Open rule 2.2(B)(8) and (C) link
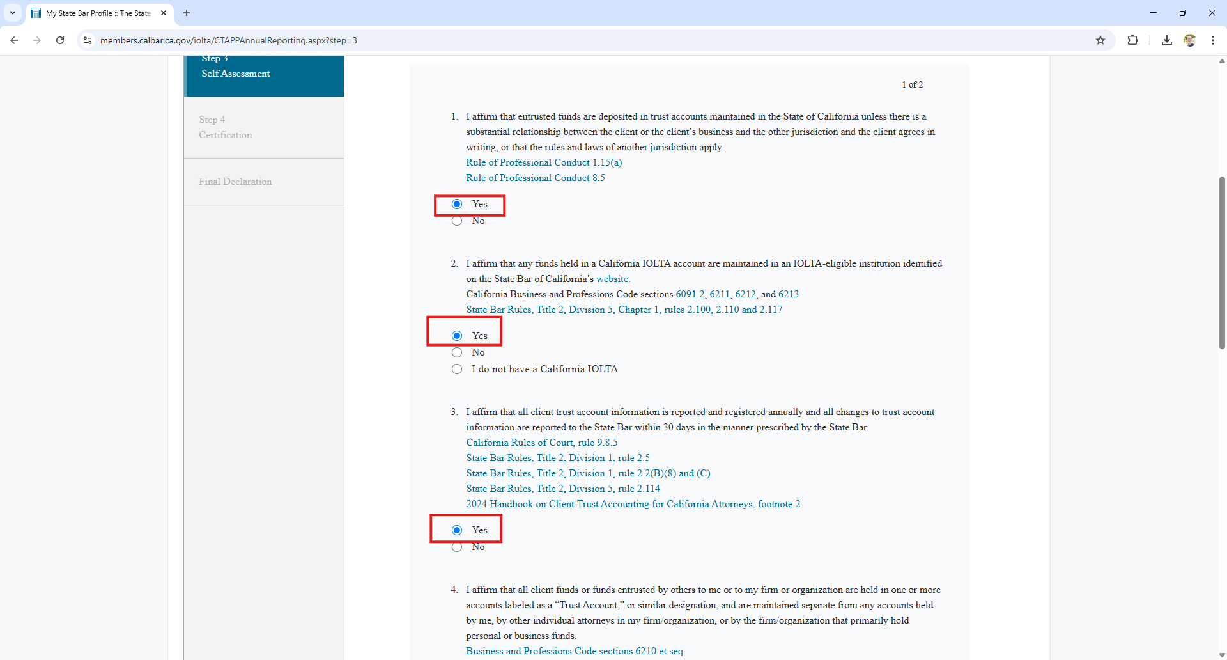 [x=588, y=473]
